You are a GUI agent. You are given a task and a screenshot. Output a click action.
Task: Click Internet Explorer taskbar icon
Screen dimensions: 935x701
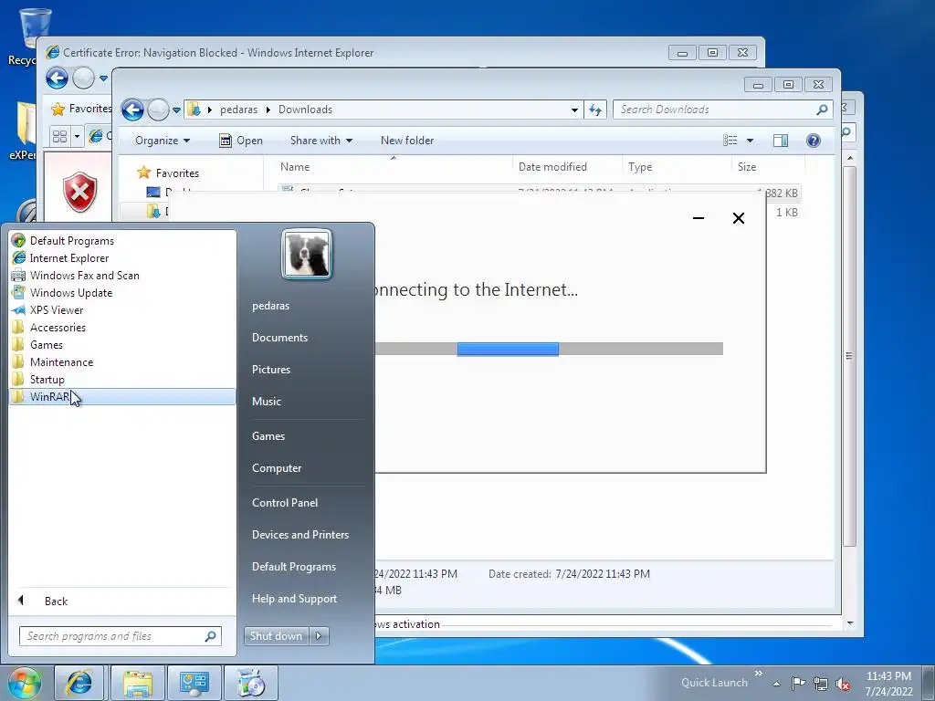point(79,683)
